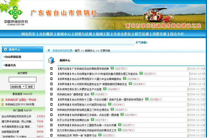Open hot news 台山市供销社党务政务公开
207x138 pixels.
coord(16,117)
